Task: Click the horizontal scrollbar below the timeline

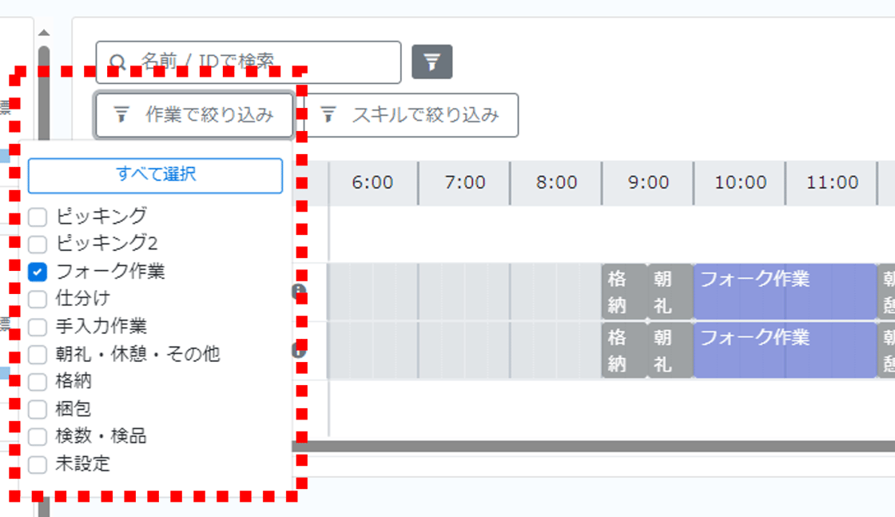Action: click(594, 446)
